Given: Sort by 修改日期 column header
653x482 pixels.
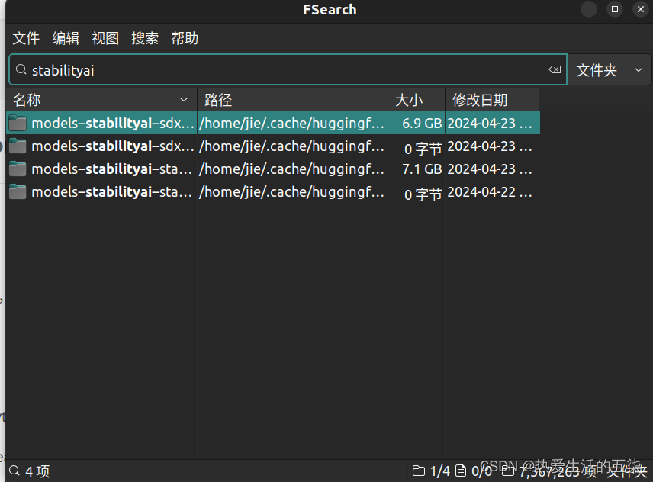Looking at the screenshot, I should [492, 100].
